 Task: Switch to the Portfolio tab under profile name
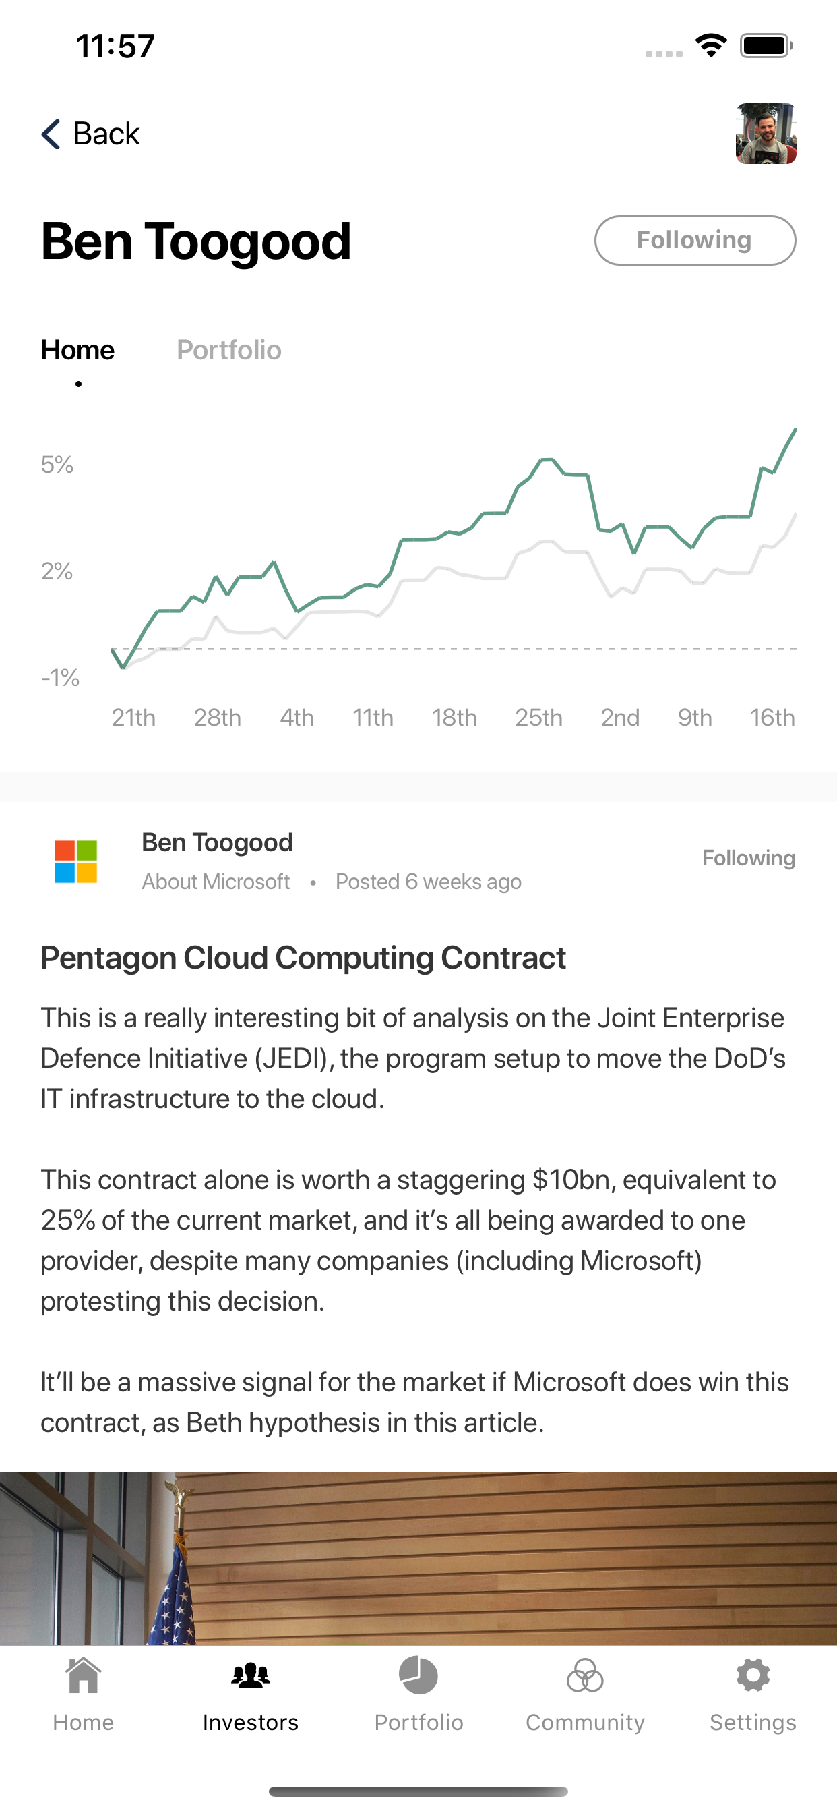228,350
